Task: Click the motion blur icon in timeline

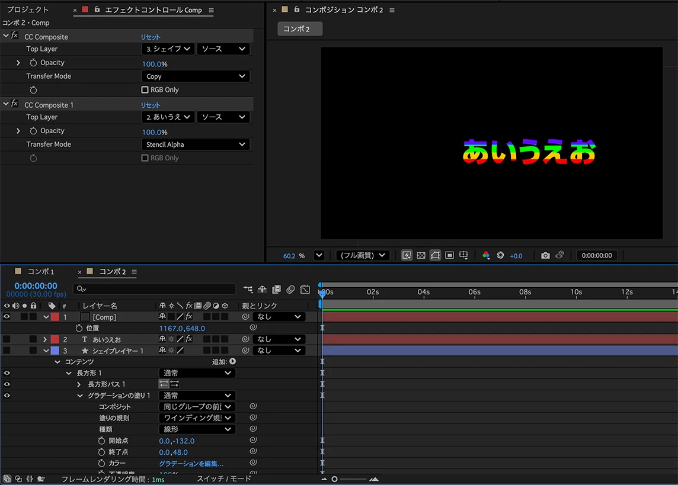Action: pyautogui.click(x=290, y=290)
